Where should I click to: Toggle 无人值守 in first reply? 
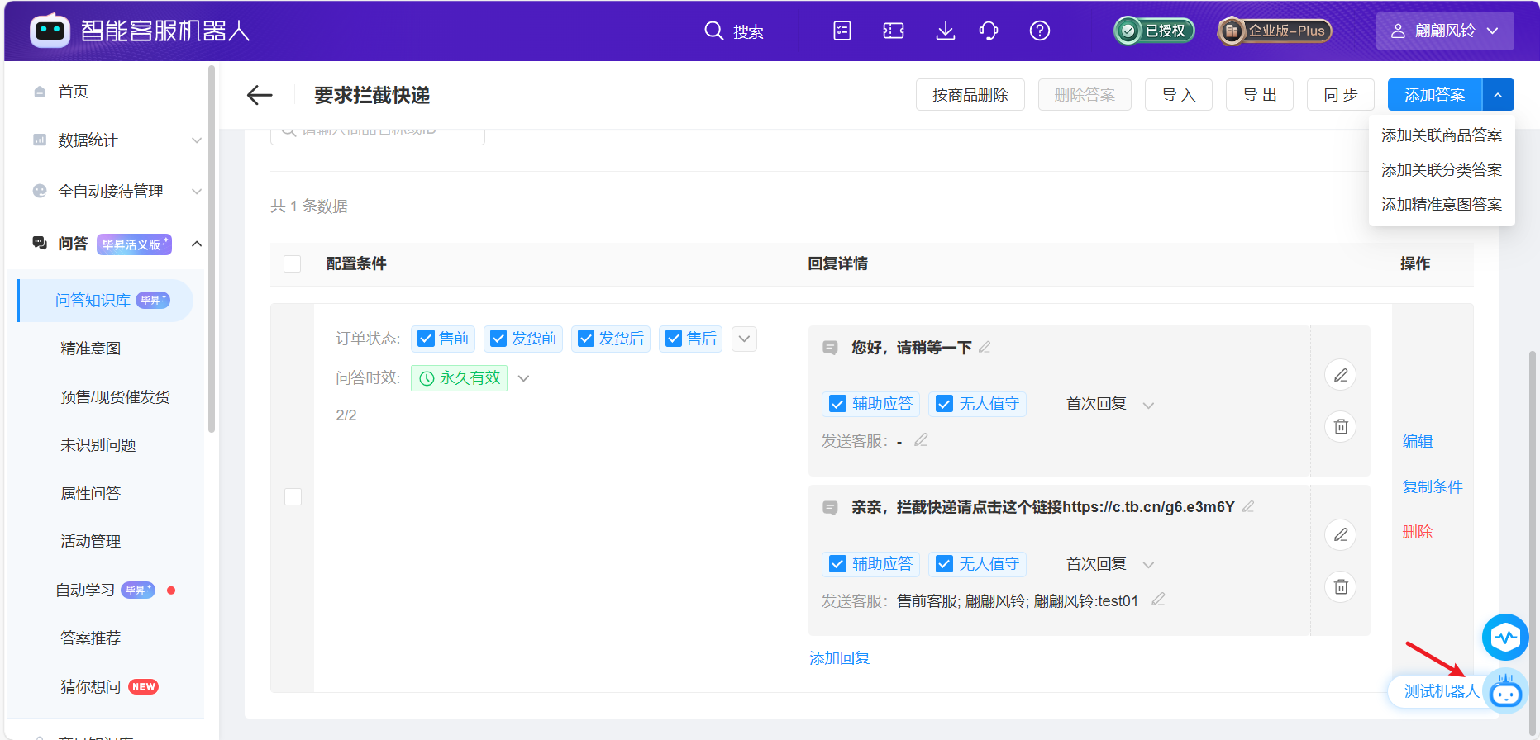(944, 404)
